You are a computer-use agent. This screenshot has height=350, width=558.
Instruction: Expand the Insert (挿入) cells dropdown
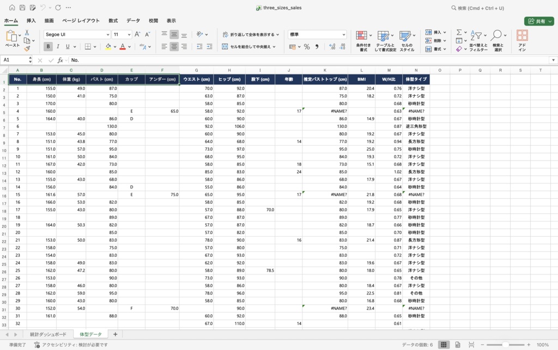tap(445, 32)
